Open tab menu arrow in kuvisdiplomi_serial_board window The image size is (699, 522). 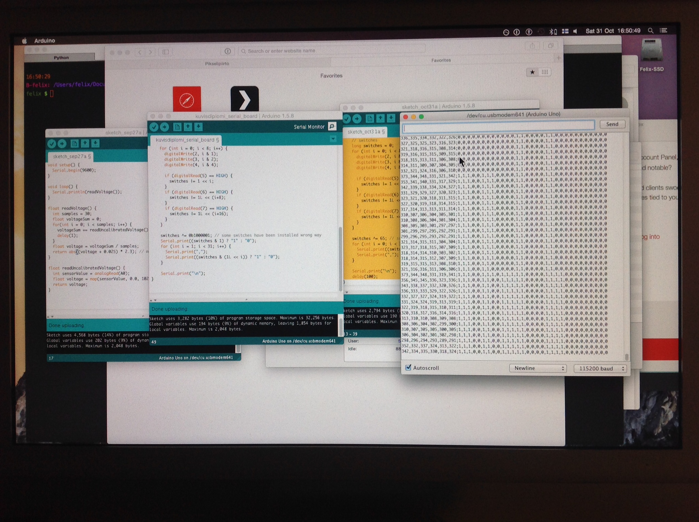coord(333,139)
